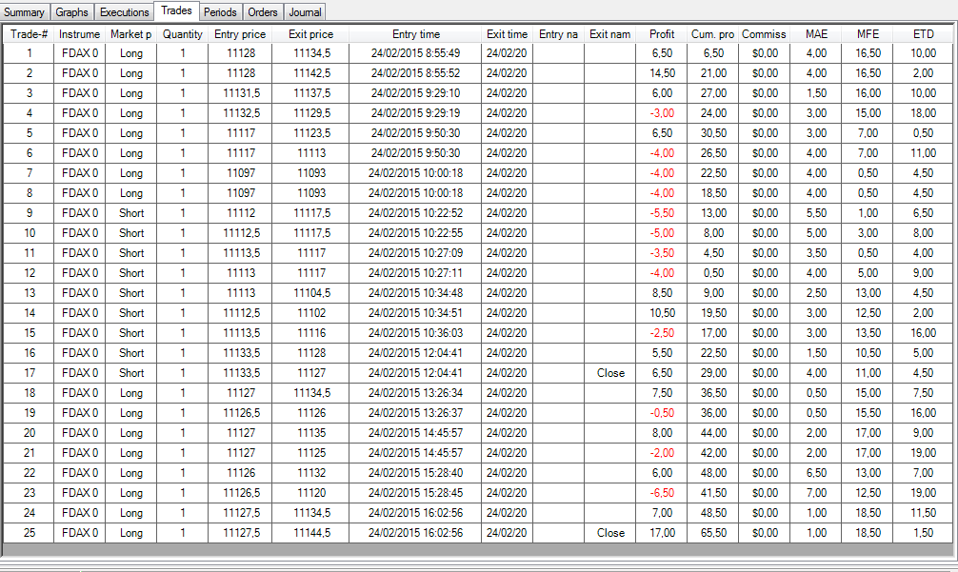958x572 pixels.
Task: Click the -2,00 profit in trade 21
Action: point(662,453)
